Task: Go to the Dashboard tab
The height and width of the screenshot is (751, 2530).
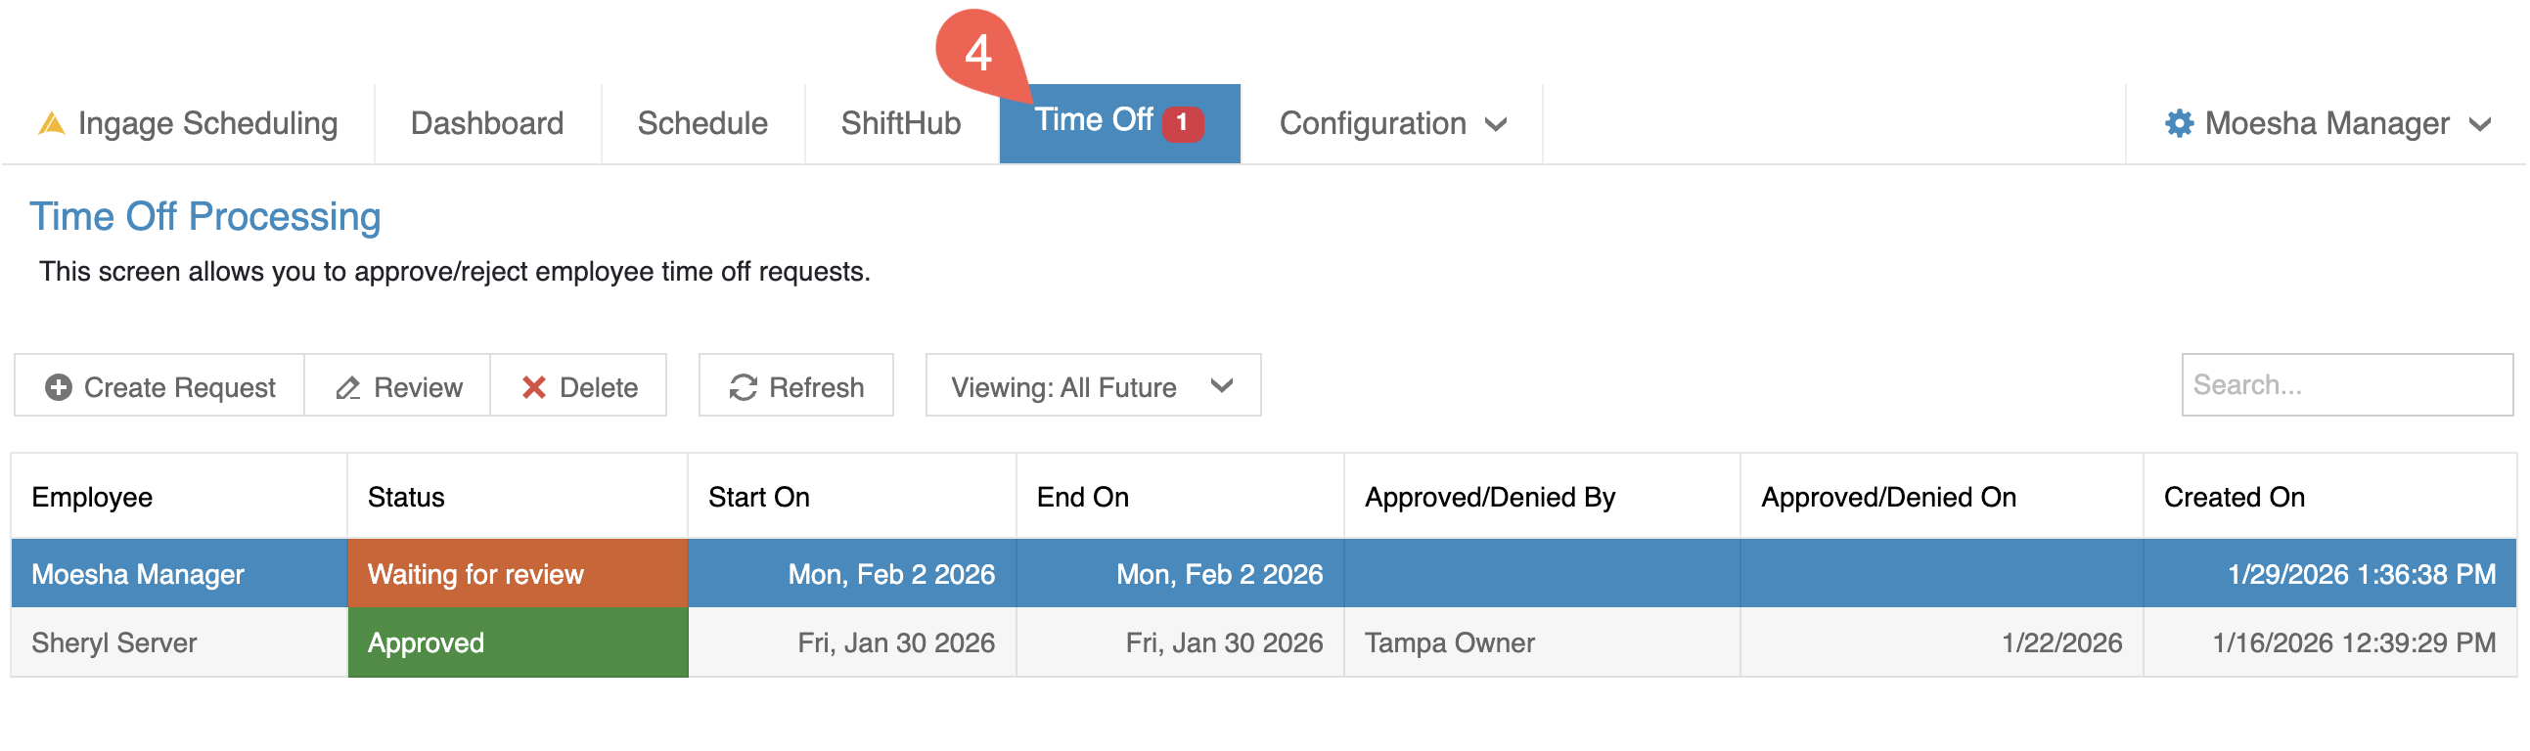Action: pyautogui.click(x=487, y=123)
